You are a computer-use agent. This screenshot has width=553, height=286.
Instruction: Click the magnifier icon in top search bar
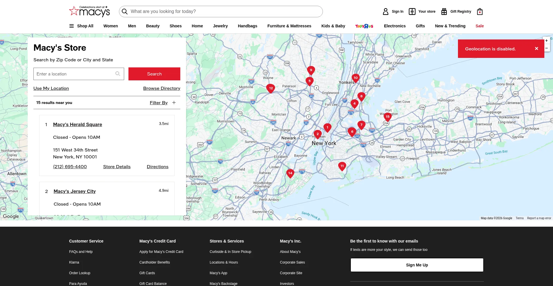(125, 12)
